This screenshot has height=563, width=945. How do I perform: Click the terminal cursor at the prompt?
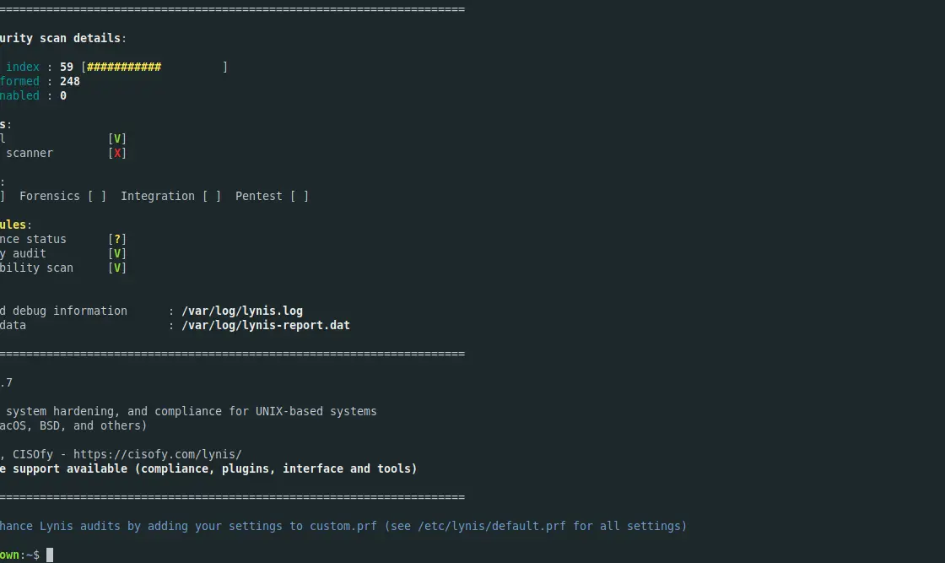coord(50,555)
